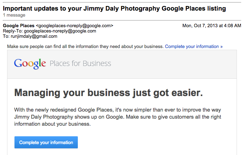The width and height of the screenshot is (244, 155).
Task: Select the sender name 'Google Places'
Action: tap(18, 26)
